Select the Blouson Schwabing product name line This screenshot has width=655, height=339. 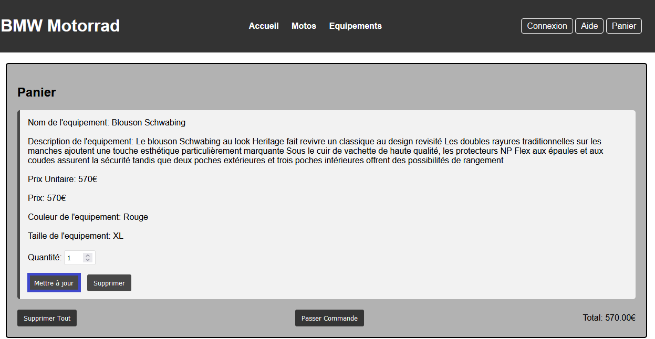point(107,122)
